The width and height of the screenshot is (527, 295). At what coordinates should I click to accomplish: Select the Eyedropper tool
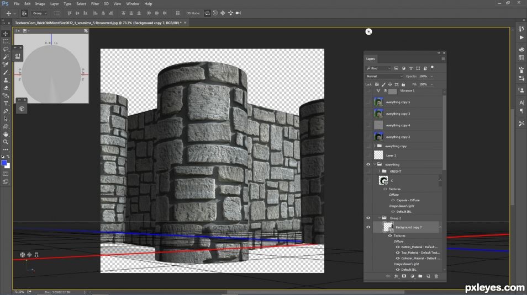coord(6,65)
